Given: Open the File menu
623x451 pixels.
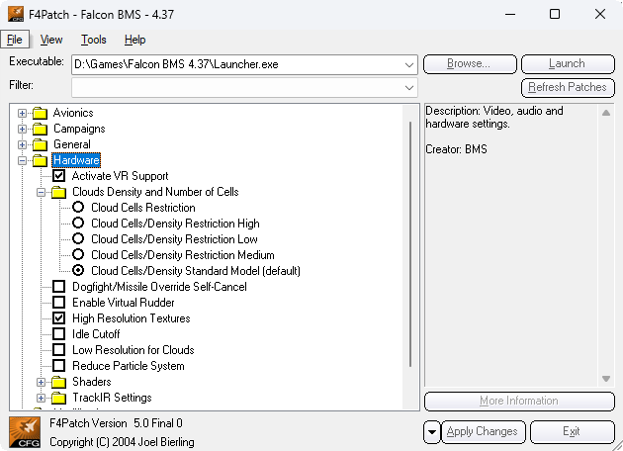Looking at the screenshot, I should [15, 40].
